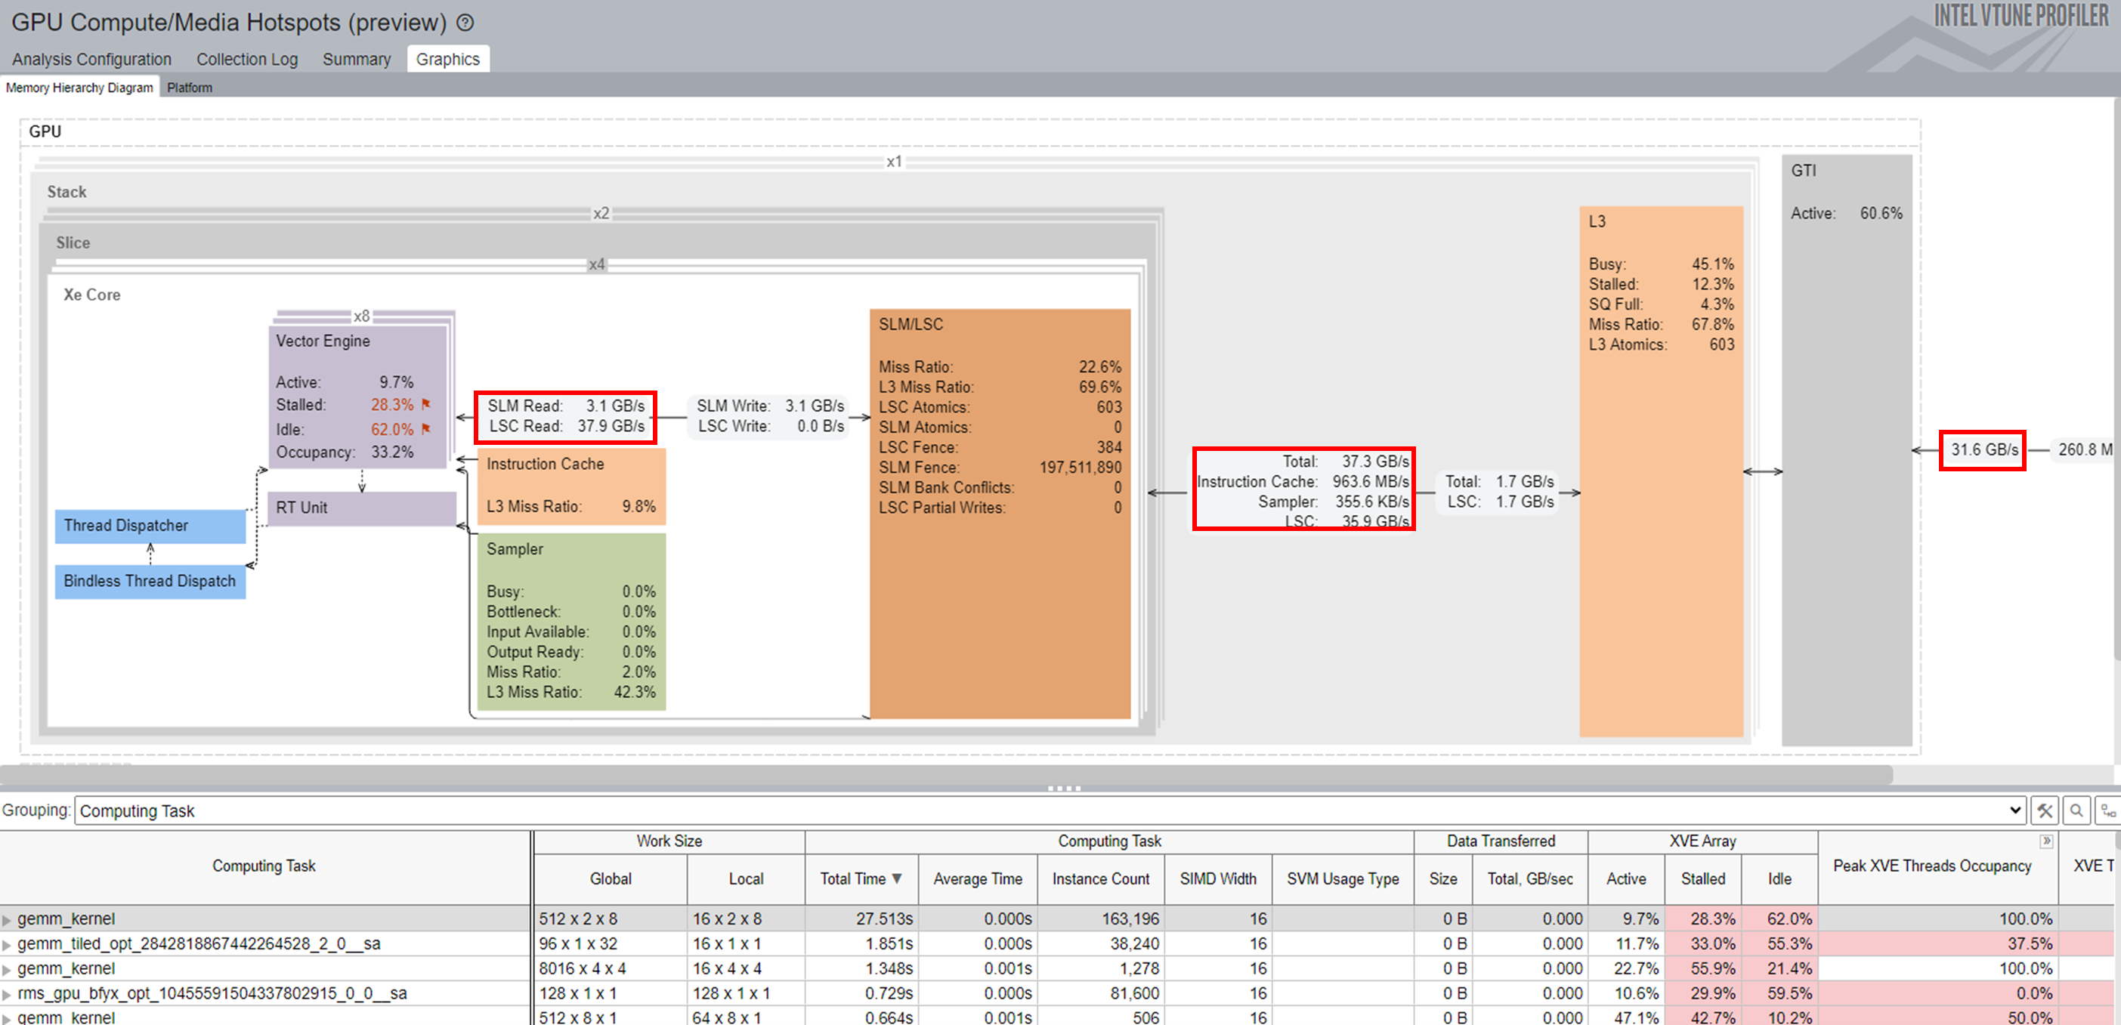The width and height of the screenshot is (2121, 1025).
Task: Click the diagram's horizontal scrollbar
Action: [x=947, y=774]
